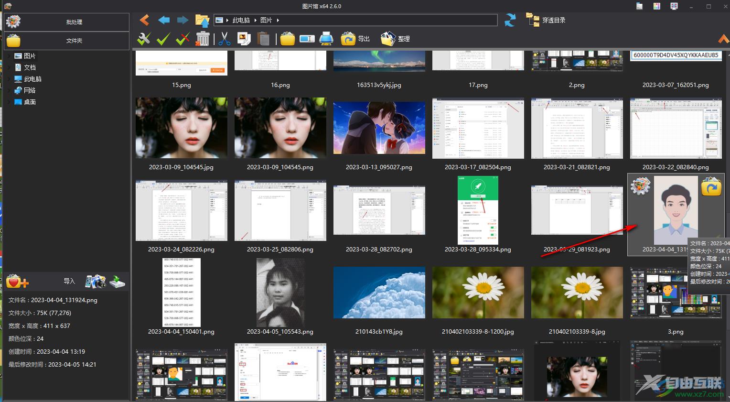Image resolution: width=730 pixels, height=402 pixels.
Task: Add to favorites with heart folder icon
Action: pyautogui.click(x=18, y=281)
